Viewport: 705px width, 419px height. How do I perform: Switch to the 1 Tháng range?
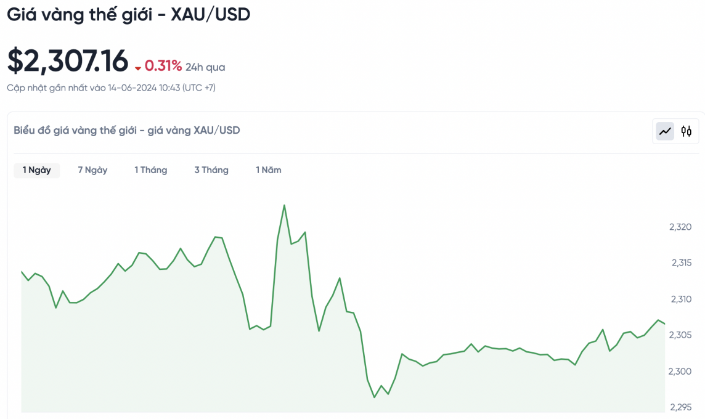[151, 170]
